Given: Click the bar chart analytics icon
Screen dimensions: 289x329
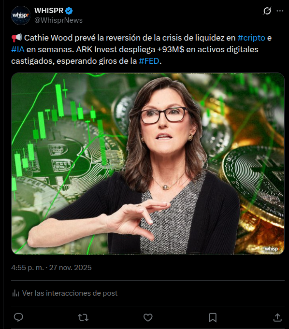Looking at the screenshot, I should tap(15, 293).
